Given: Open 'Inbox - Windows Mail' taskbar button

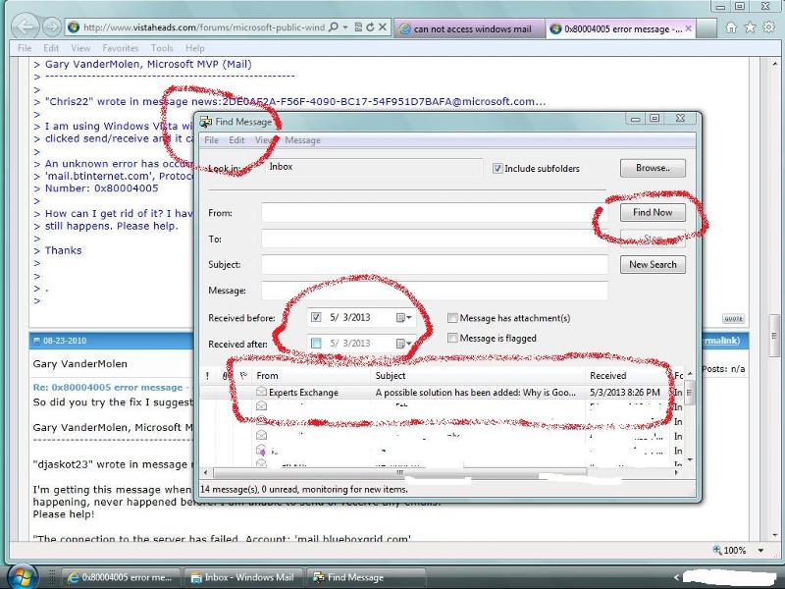Looking at the screenshot, I should coord(242,577).
